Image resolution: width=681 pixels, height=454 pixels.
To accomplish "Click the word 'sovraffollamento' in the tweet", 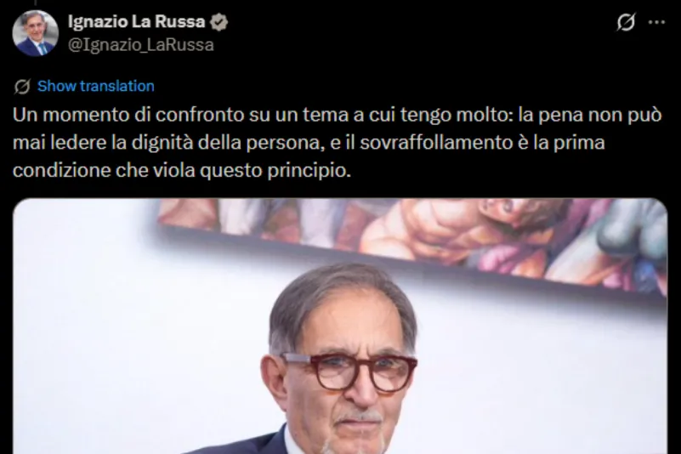I will coord(436,143).
